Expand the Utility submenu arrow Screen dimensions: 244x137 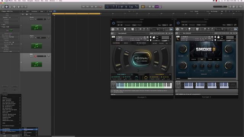20,123
